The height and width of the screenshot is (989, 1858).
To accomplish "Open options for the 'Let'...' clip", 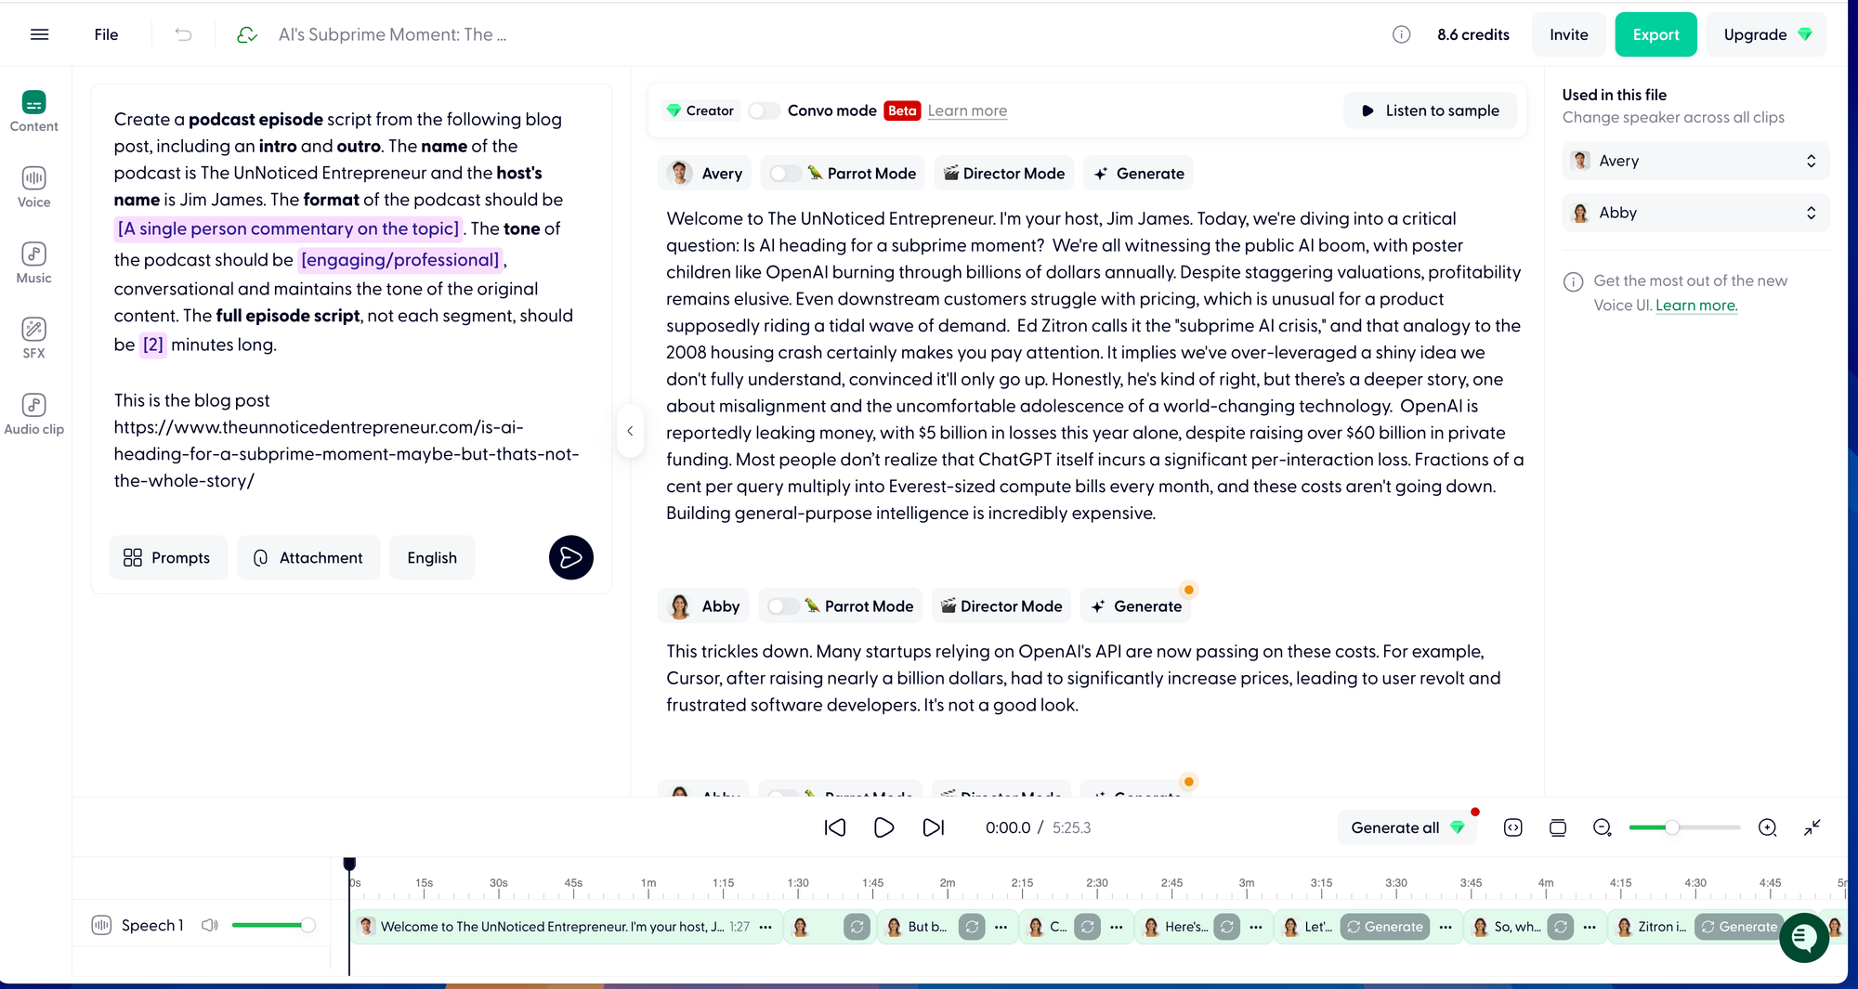I will coord(1446,927).
